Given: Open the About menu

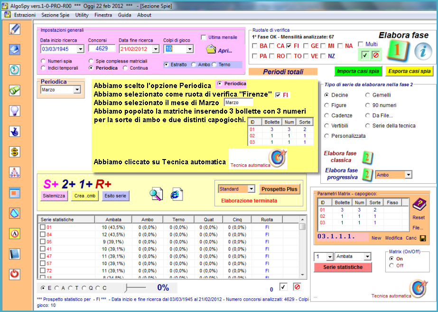Looking at the screenshot, I should [144, 15].
